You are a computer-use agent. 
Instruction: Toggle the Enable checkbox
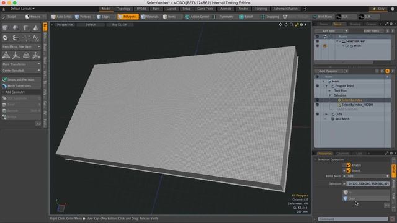point(349,165)
